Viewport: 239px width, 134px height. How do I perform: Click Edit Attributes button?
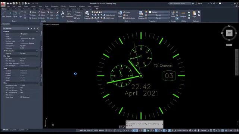tap(129, 18)
